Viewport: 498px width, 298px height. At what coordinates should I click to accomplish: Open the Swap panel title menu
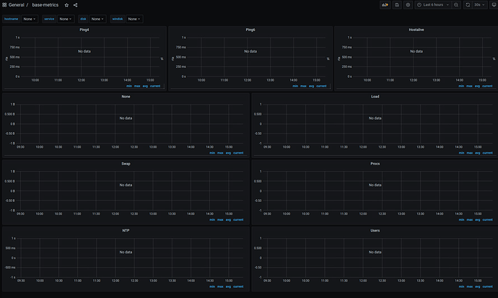point(126,164)
